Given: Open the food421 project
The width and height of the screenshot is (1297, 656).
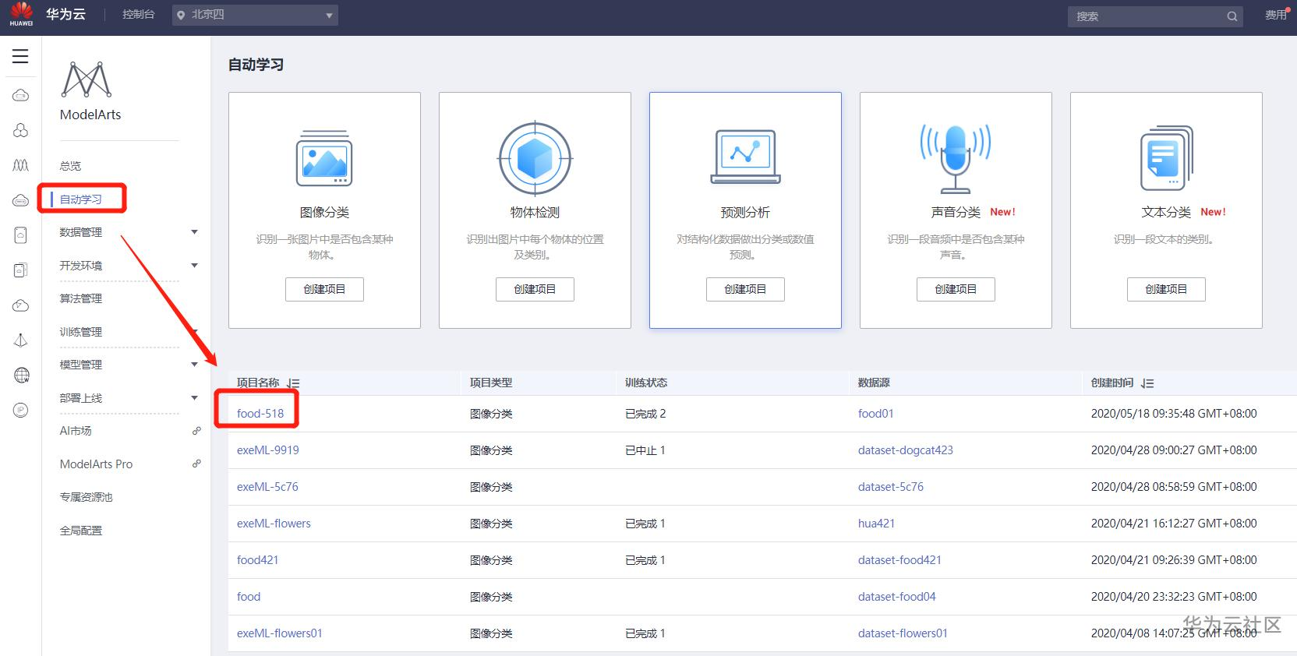Looking at the screenshot, I should 257,560.
